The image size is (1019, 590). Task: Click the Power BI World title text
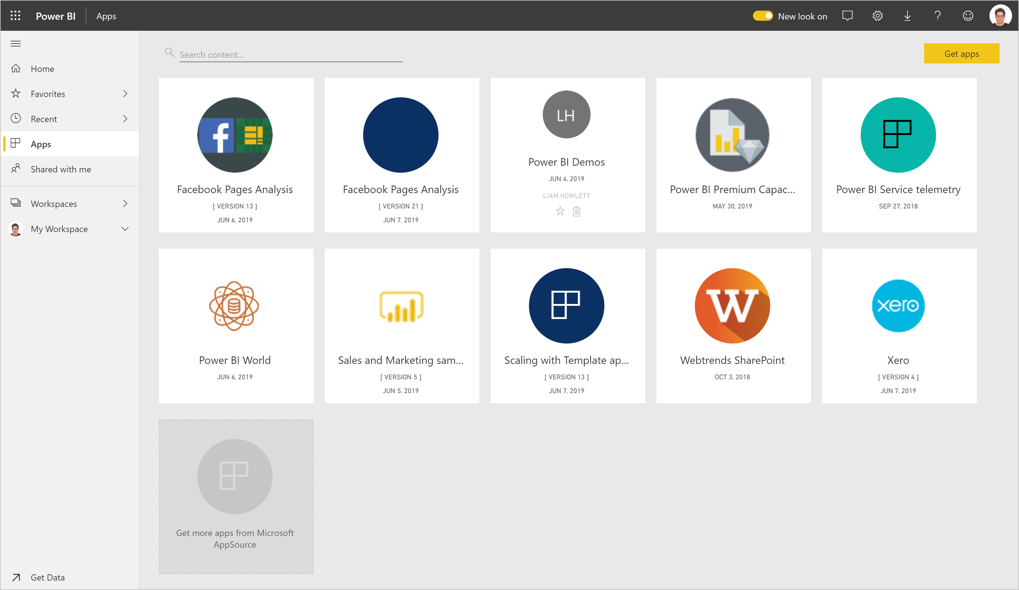(235, 360)
